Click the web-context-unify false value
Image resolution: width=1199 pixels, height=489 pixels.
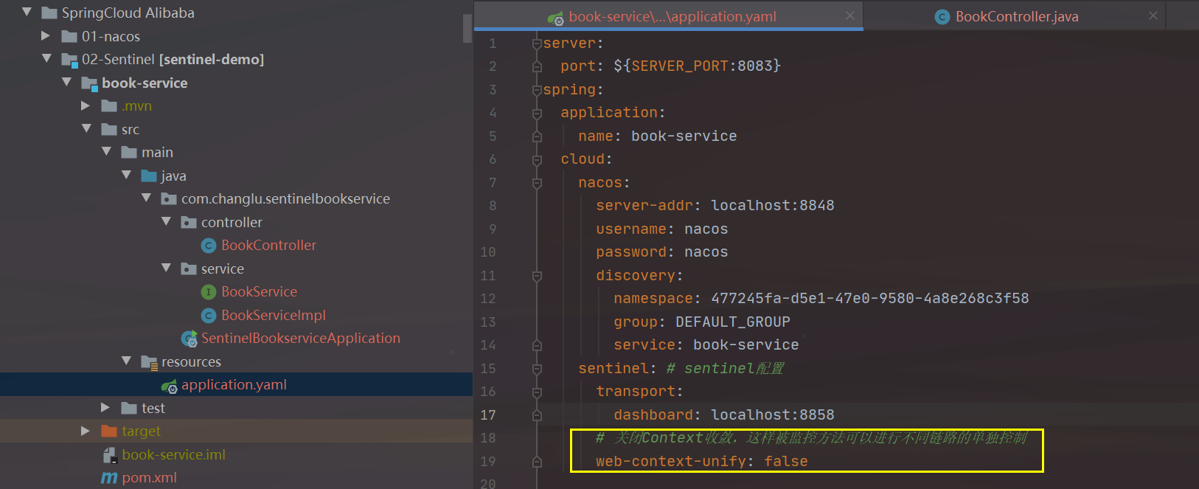click(785, 461)
